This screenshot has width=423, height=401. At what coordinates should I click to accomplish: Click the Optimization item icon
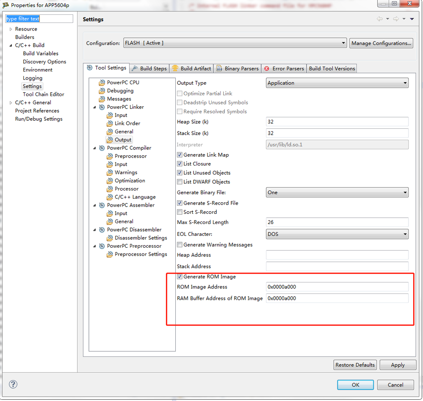point(110,181)
